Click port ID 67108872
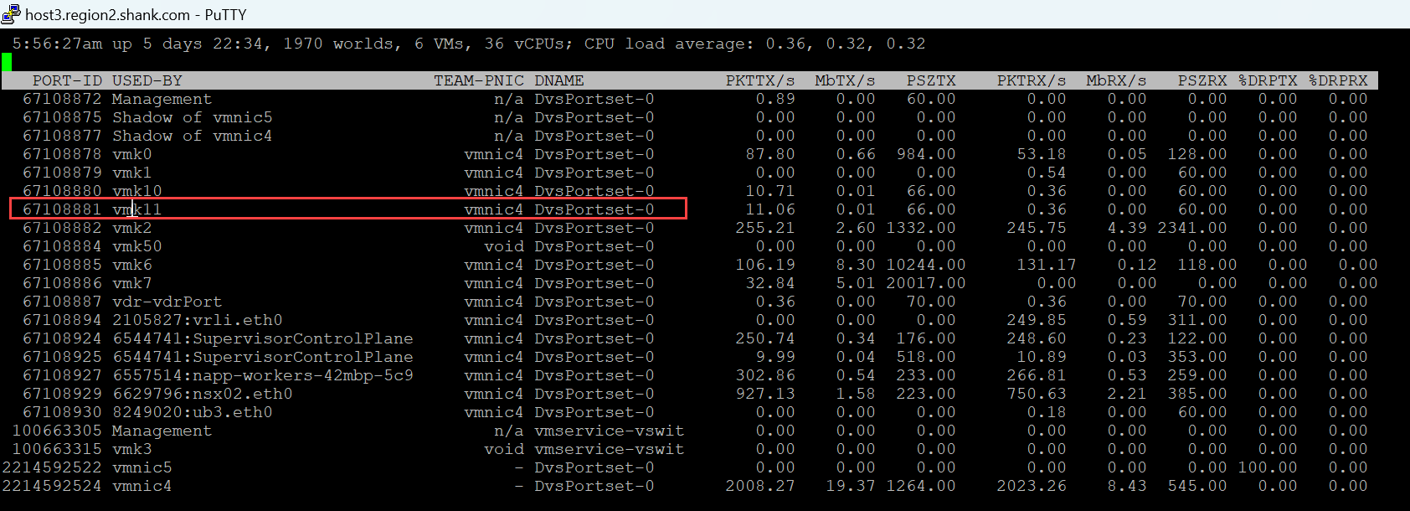The width and height of the screenshot is (1410, 511). pyautogui.click(x=62, y=99)
